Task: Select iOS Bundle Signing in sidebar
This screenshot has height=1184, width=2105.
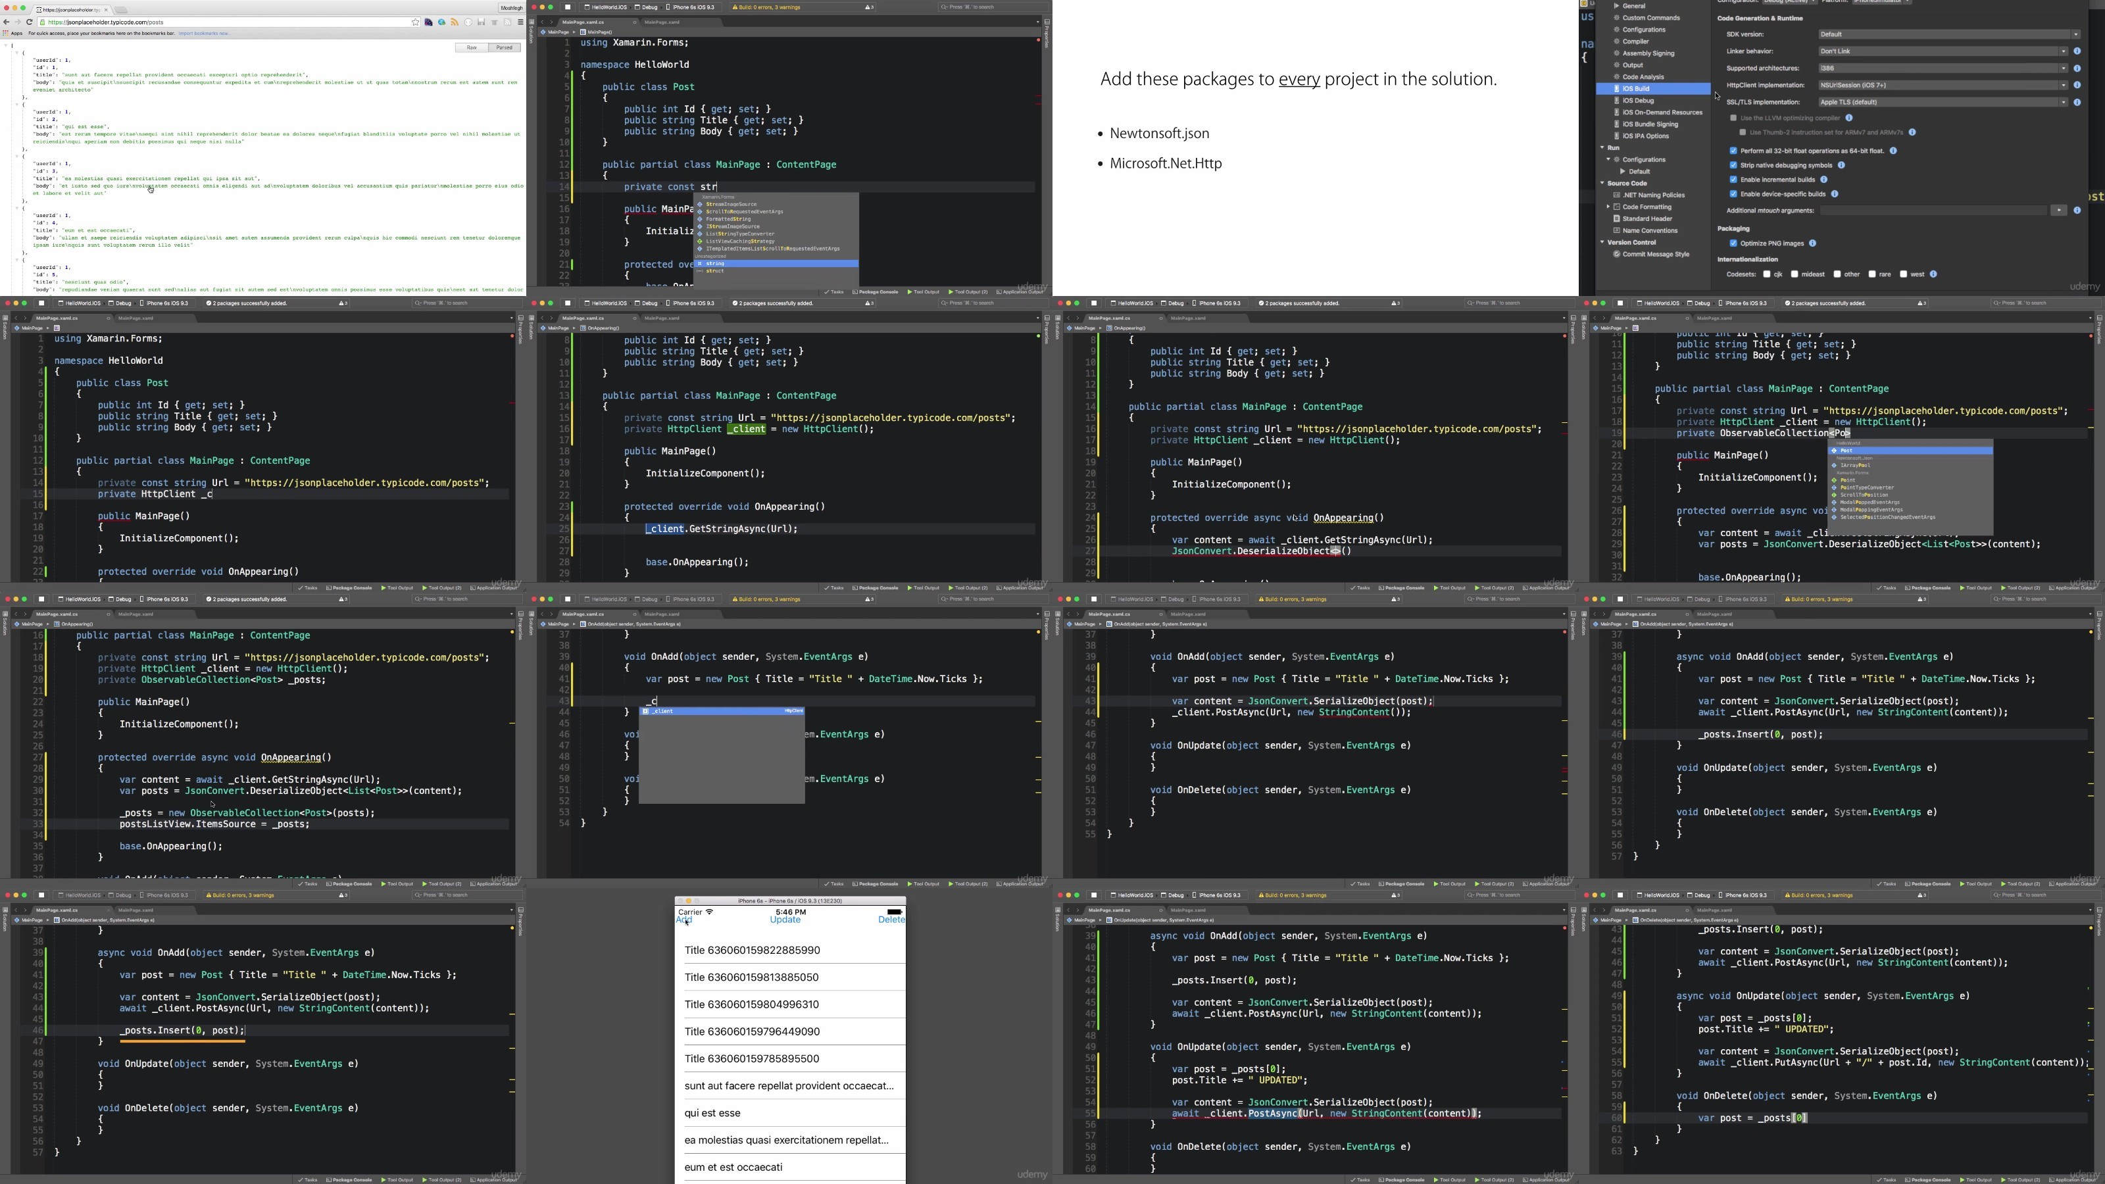Action: 1650,124
